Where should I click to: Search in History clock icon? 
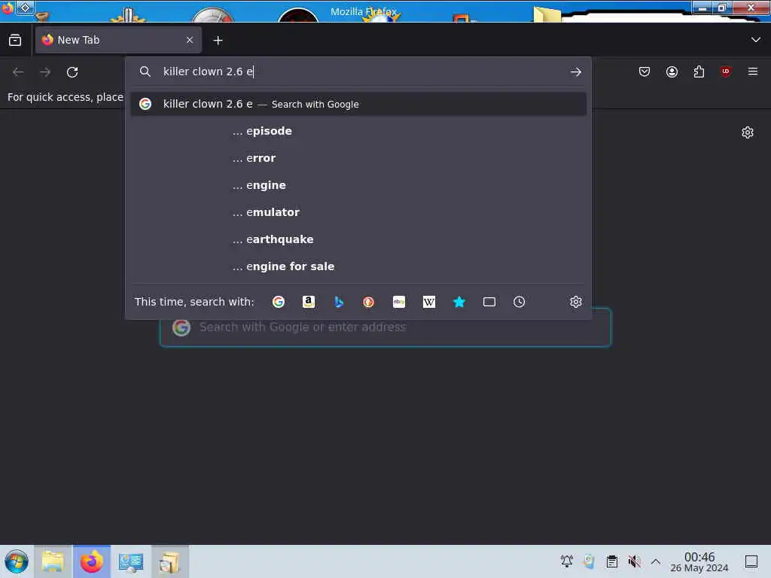pos(520,302)
